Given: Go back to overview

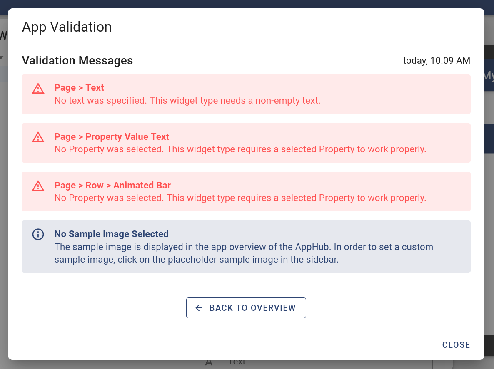Looking at the screenshot, I should tap(246, 308).
